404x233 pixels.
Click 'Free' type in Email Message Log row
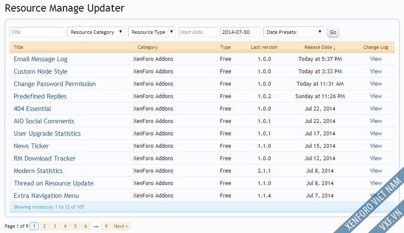(226, 59)
